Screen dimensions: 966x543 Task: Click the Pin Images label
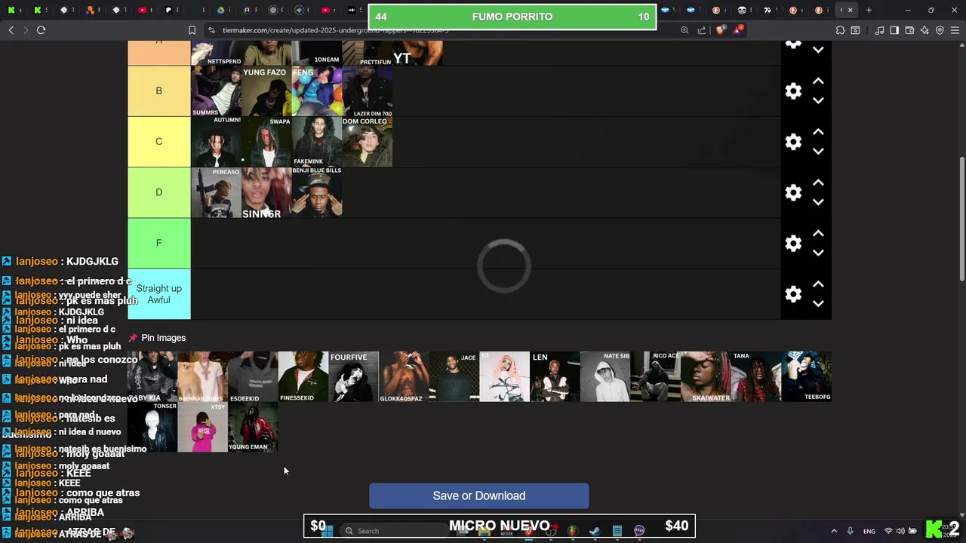click(x=163, y=338)
